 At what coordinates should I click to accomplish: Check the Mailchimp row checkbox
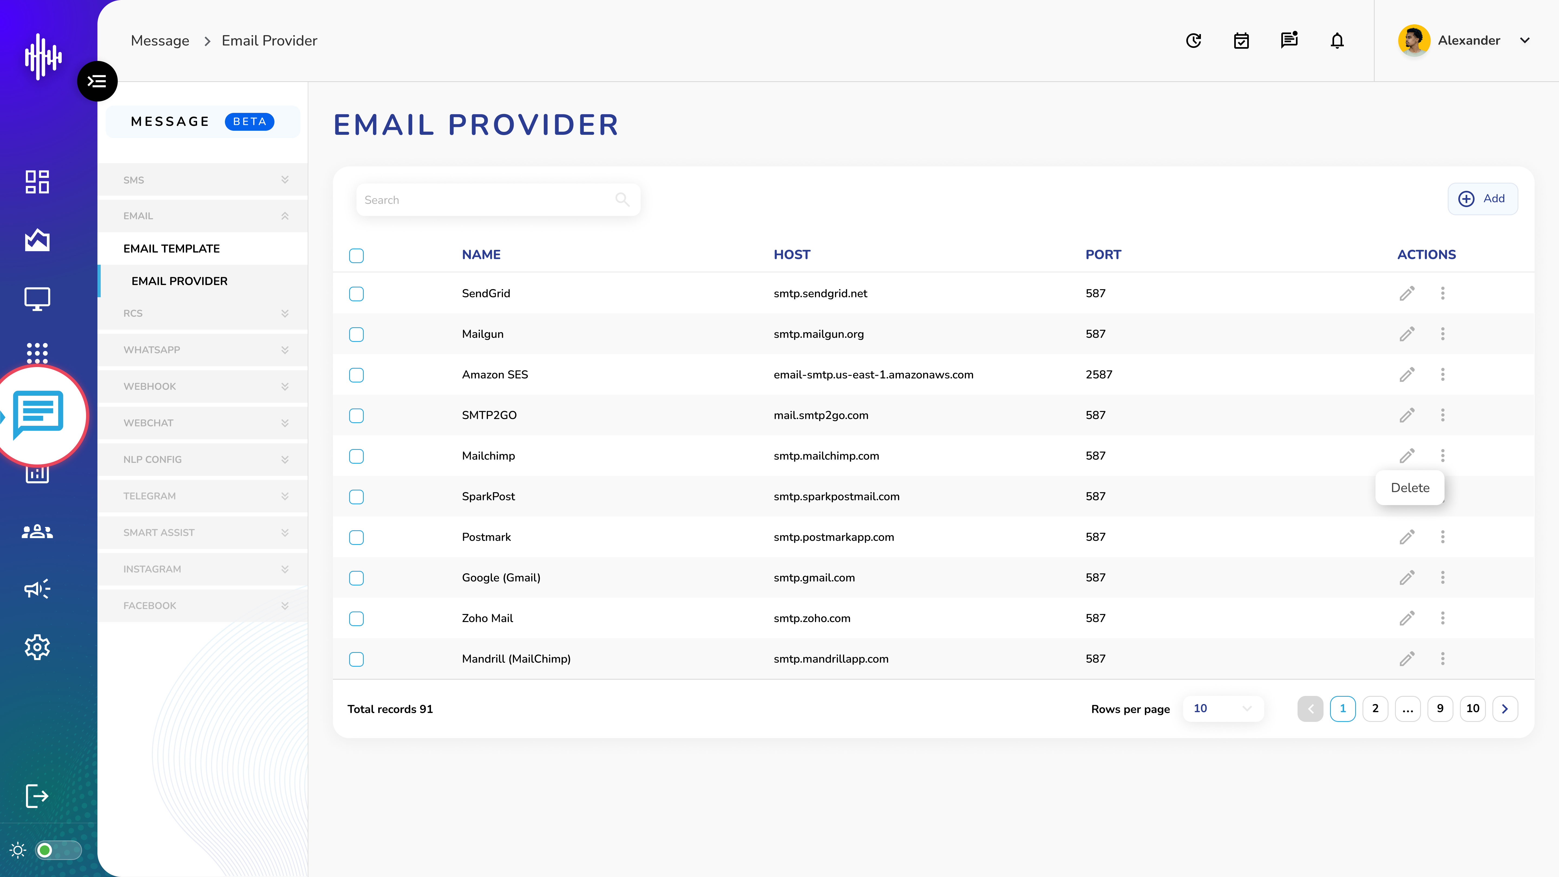356,456
